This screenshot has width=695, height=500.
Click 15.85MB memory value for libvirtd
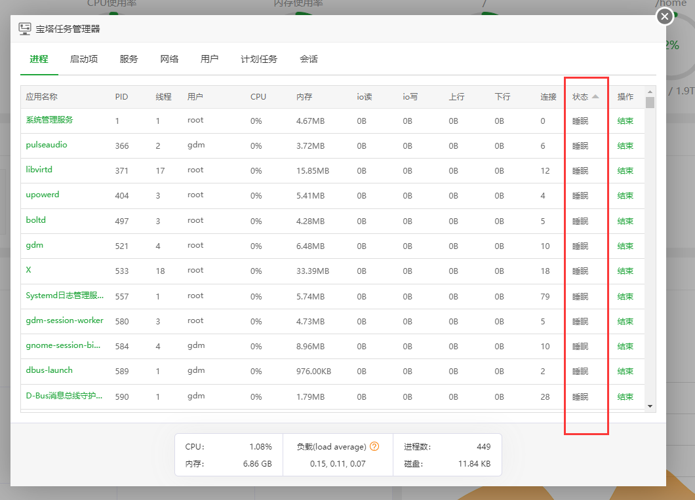313,170
